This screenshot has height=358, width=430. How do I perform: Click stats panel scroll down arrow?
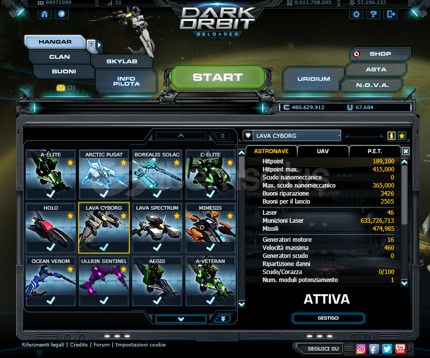(x=404, y=283)
